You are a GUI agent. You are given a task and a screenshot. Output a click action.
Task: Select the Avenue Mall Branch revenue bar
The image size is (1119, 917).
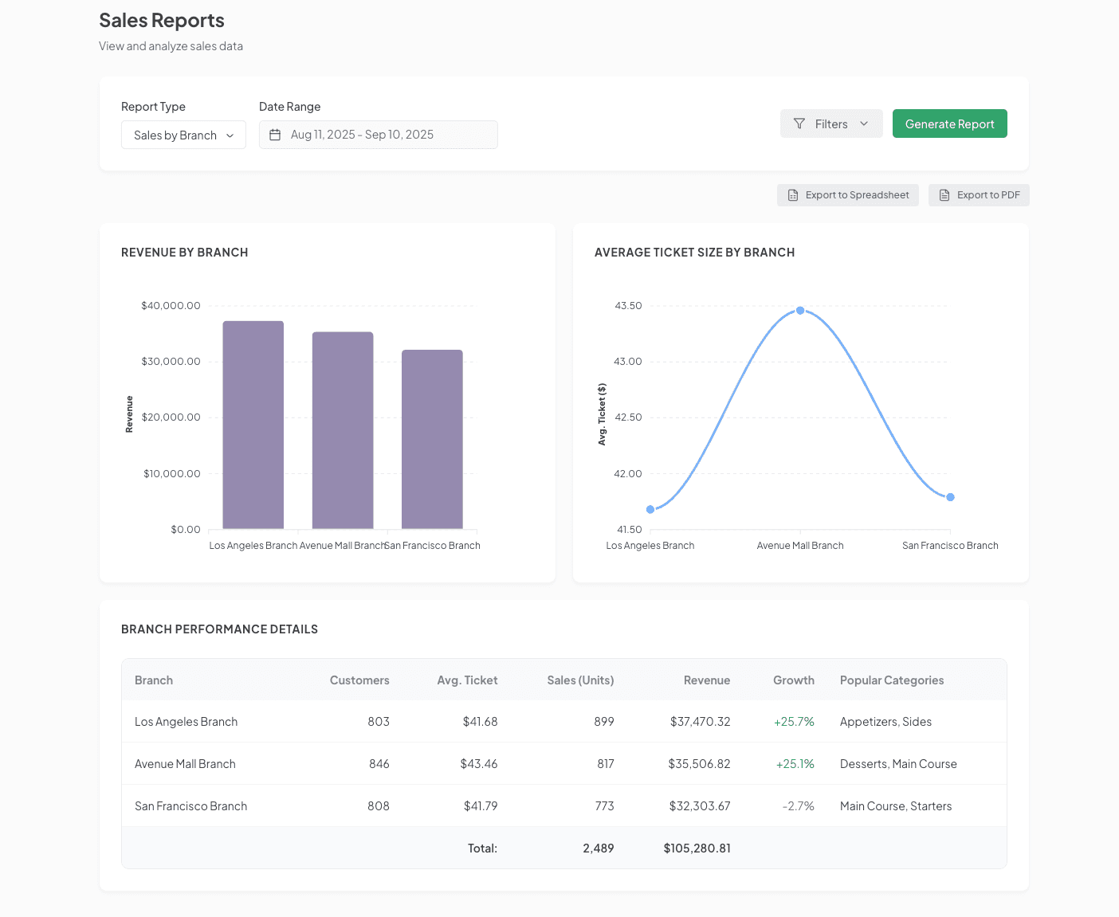pyautogui.click(x=343, y=430)
